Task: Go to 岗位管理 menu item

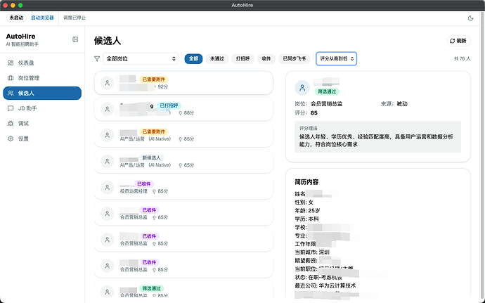Action: click(42, 78)
